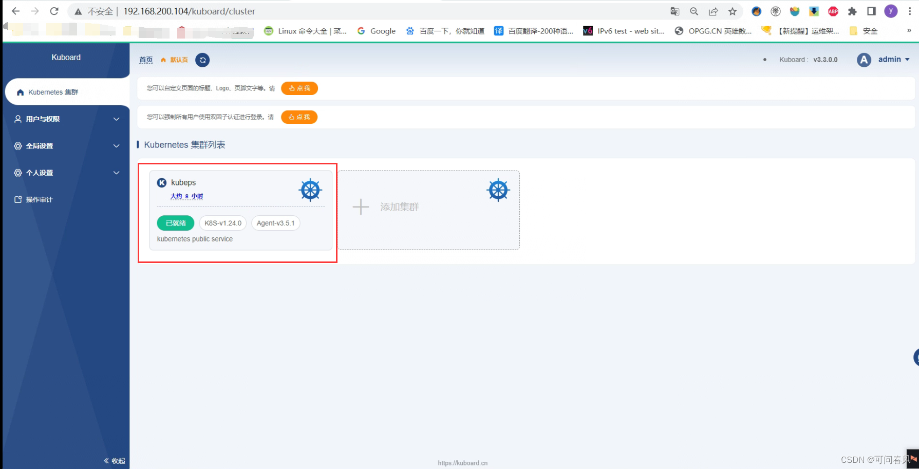Expand the 全局设置 menu
The image size is (919, 469).
click(x=67, y=146)
